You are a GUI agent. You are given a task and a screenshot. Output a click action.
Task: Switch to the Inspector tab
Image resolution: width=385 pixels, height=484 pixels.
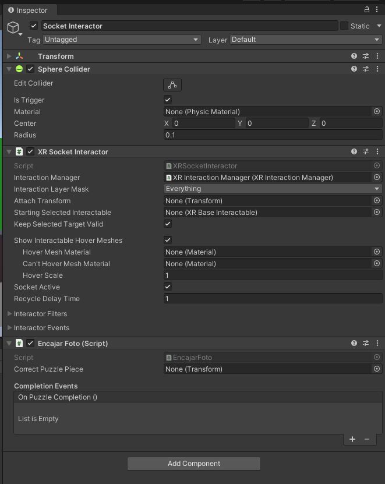29,10
